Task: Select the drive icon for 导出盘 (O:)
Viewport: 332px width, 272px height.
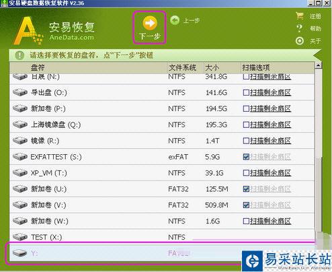Action: [20, 92]
